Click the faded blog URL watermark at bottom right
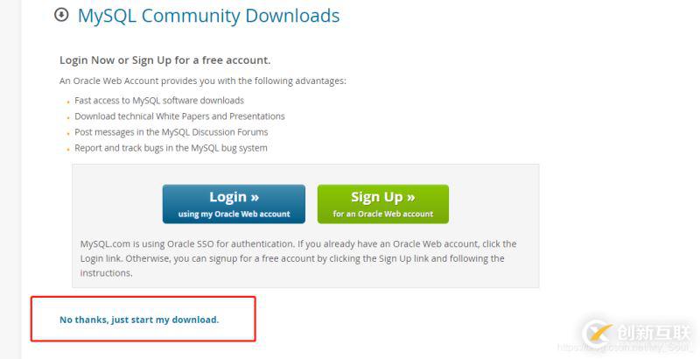Viewport: 700px width, 359px height. point(626,348)
